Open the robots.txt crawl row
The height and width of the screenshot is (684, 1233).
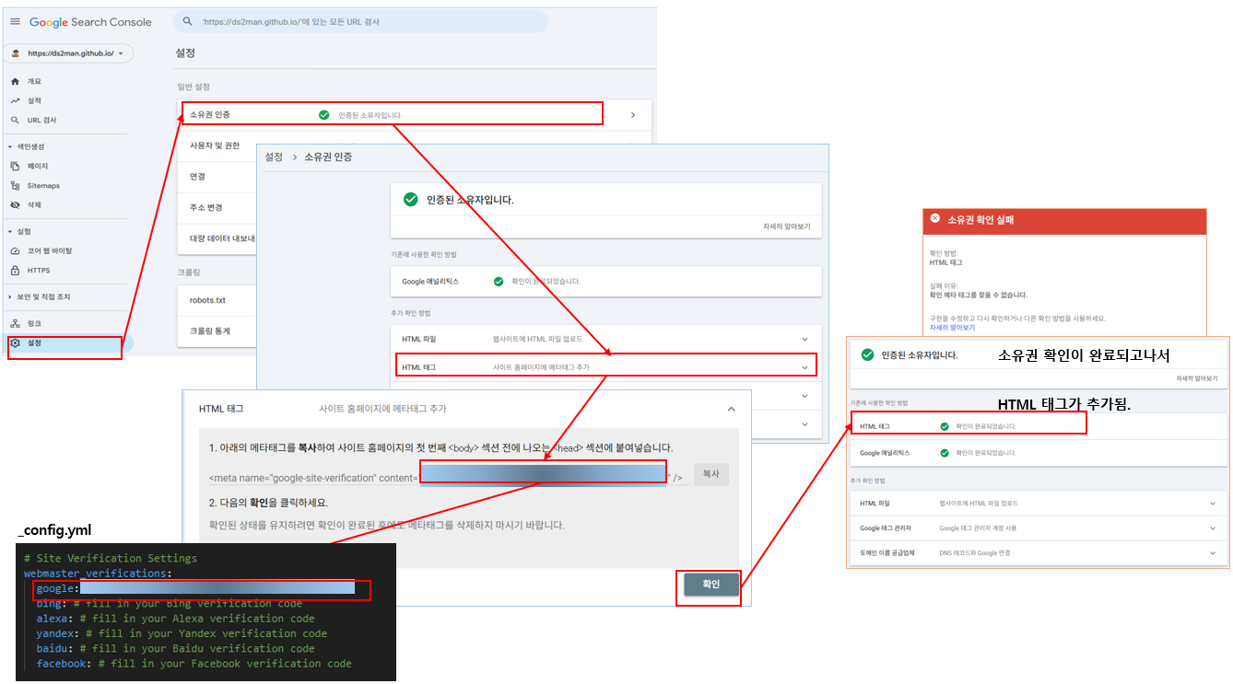[x=217, y=300]
